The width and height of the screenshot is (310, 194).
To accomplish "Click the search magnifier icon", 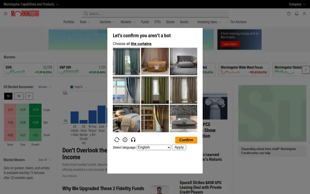I will [86, 14].
